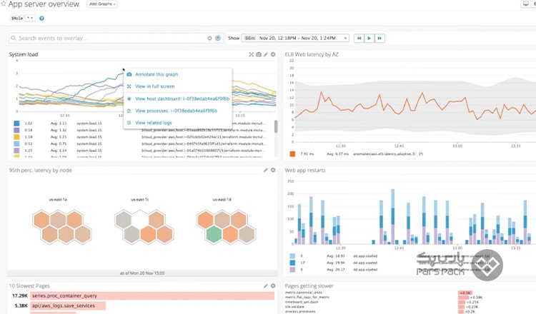Screen dimensions: 536x314
Task: Click the series.proc_container_query bar
Action: pyautogui.click(x=152, y=295)
